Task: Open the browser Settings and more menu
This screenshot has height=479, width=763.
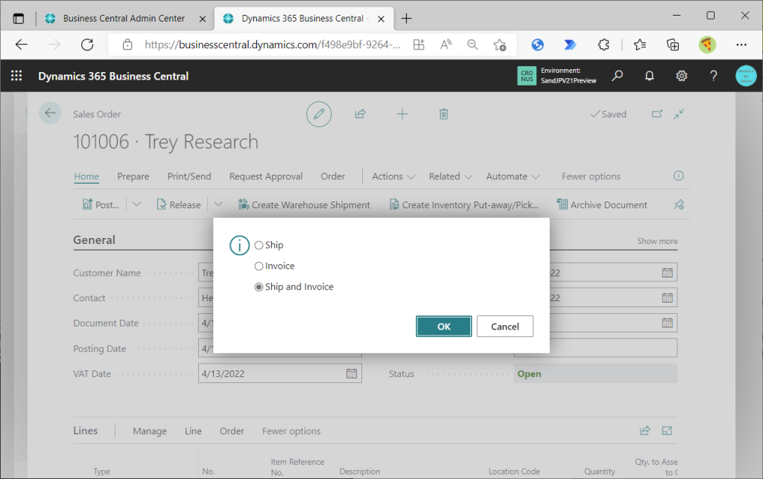Action: 741,45
